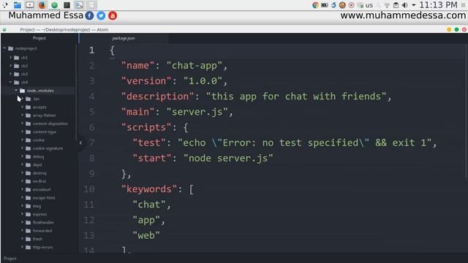468x263 pixels.
Task: Click the 'us' keyboard layout indicator
Action: pos(369,5)
